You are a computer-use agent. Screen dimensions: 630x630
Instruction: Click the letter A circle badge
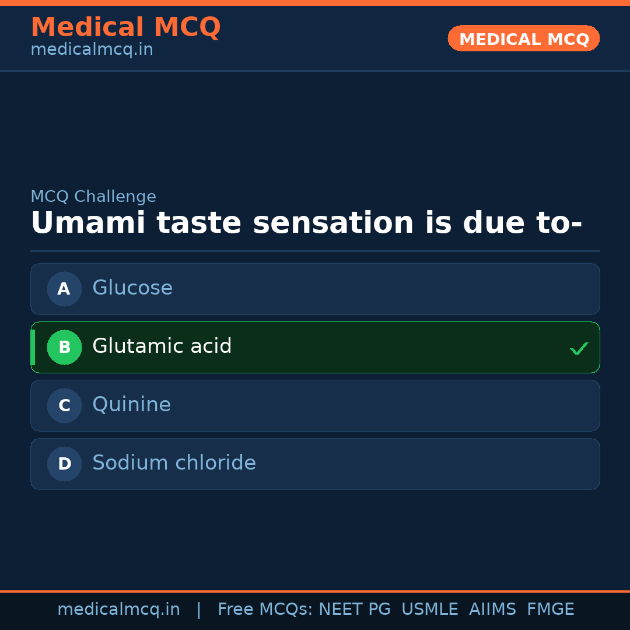pos(64,289)
